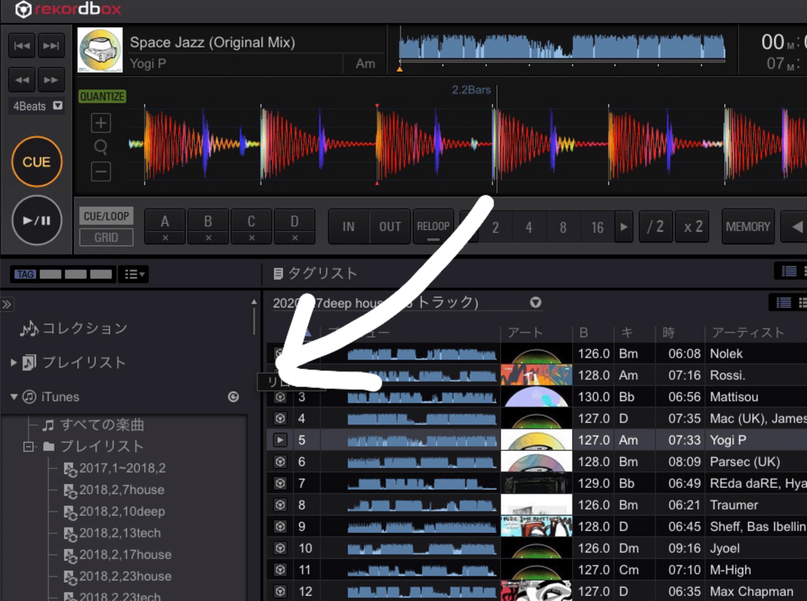The height and width of the screenshot is (601, 807).
Task: Fast-forward the track with the search-forward button
Action: click(x=51, y=80)
